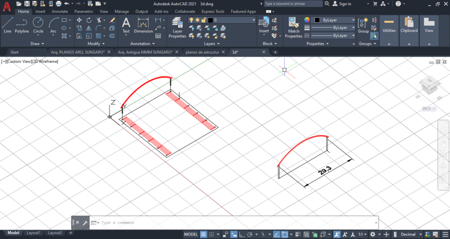This screenshot has width=450, height=239.
Task: Click the new drawing tab plus button
Action: (x=275, y=52)
